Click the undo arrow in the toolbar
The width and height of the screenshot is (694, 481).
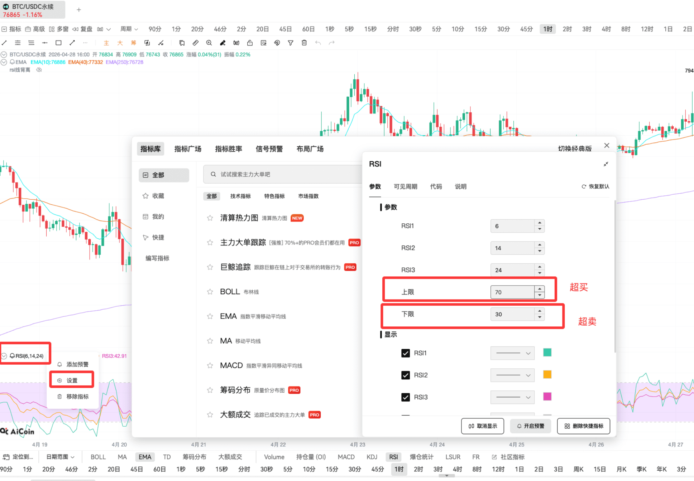coord(318,43)
